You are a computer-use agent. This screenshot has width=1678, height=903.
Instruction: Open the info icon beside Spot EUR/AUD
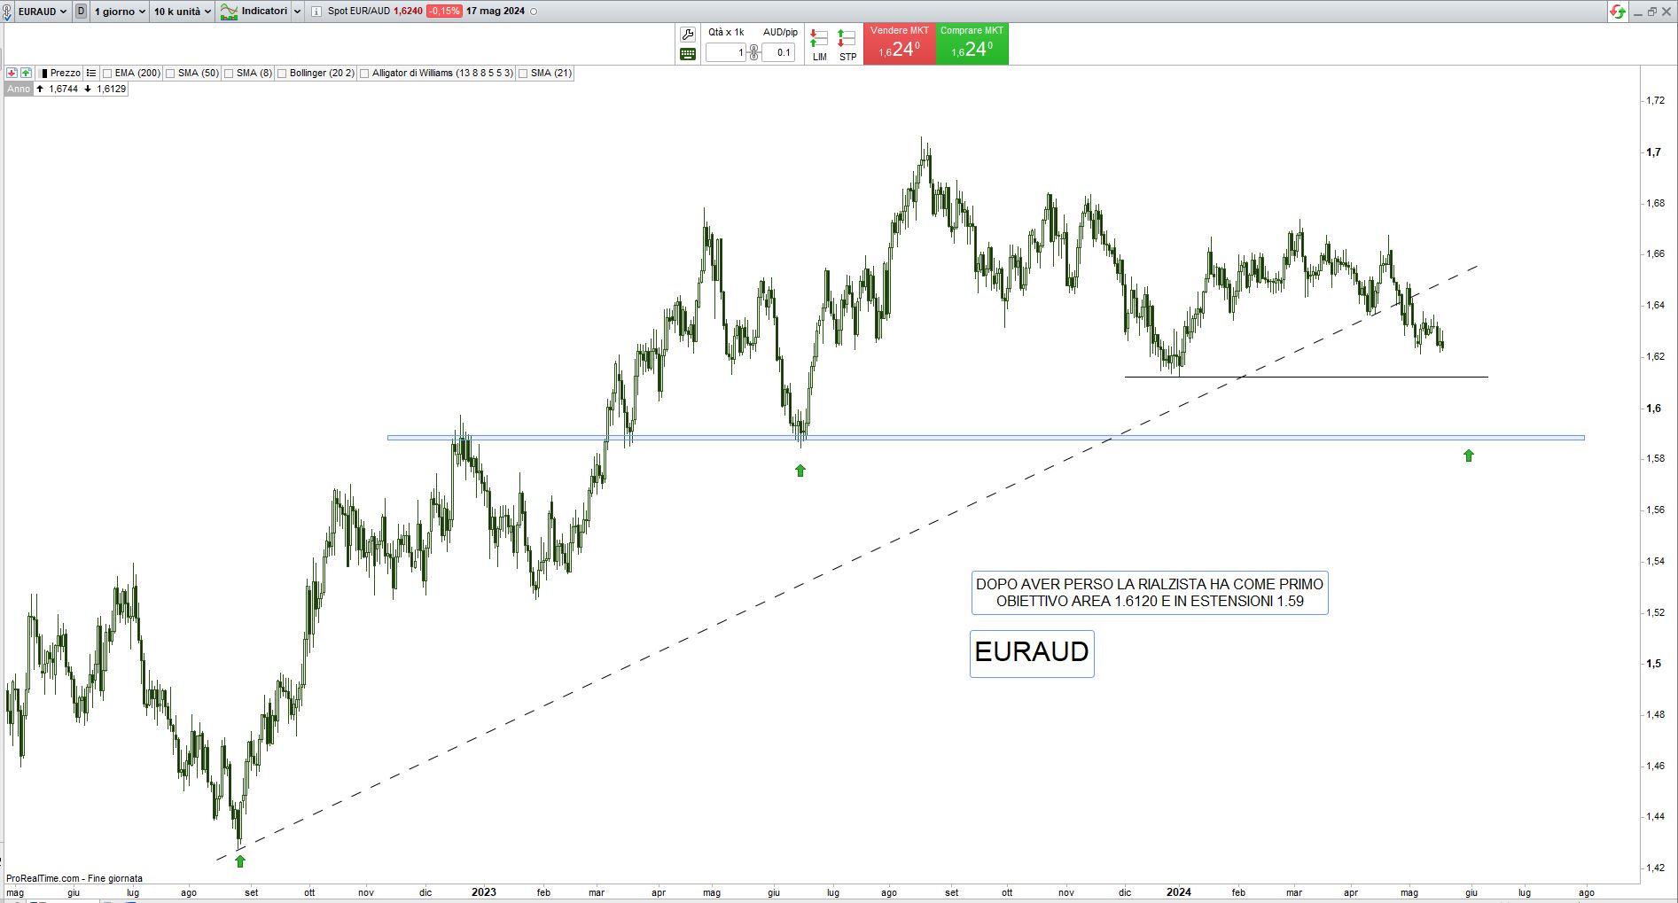(316, 12)
